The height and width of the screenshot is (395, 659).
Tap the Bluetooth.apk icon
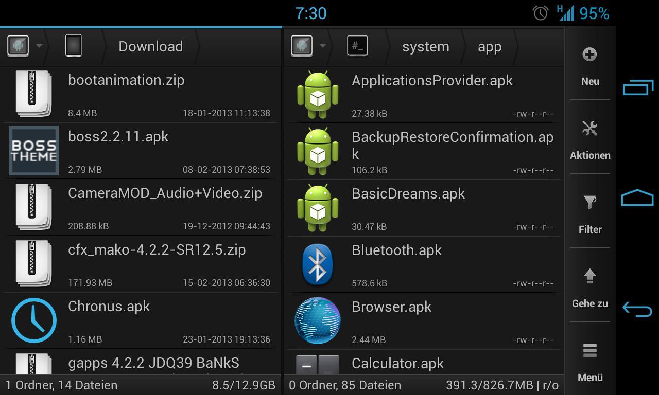[318, 264]
